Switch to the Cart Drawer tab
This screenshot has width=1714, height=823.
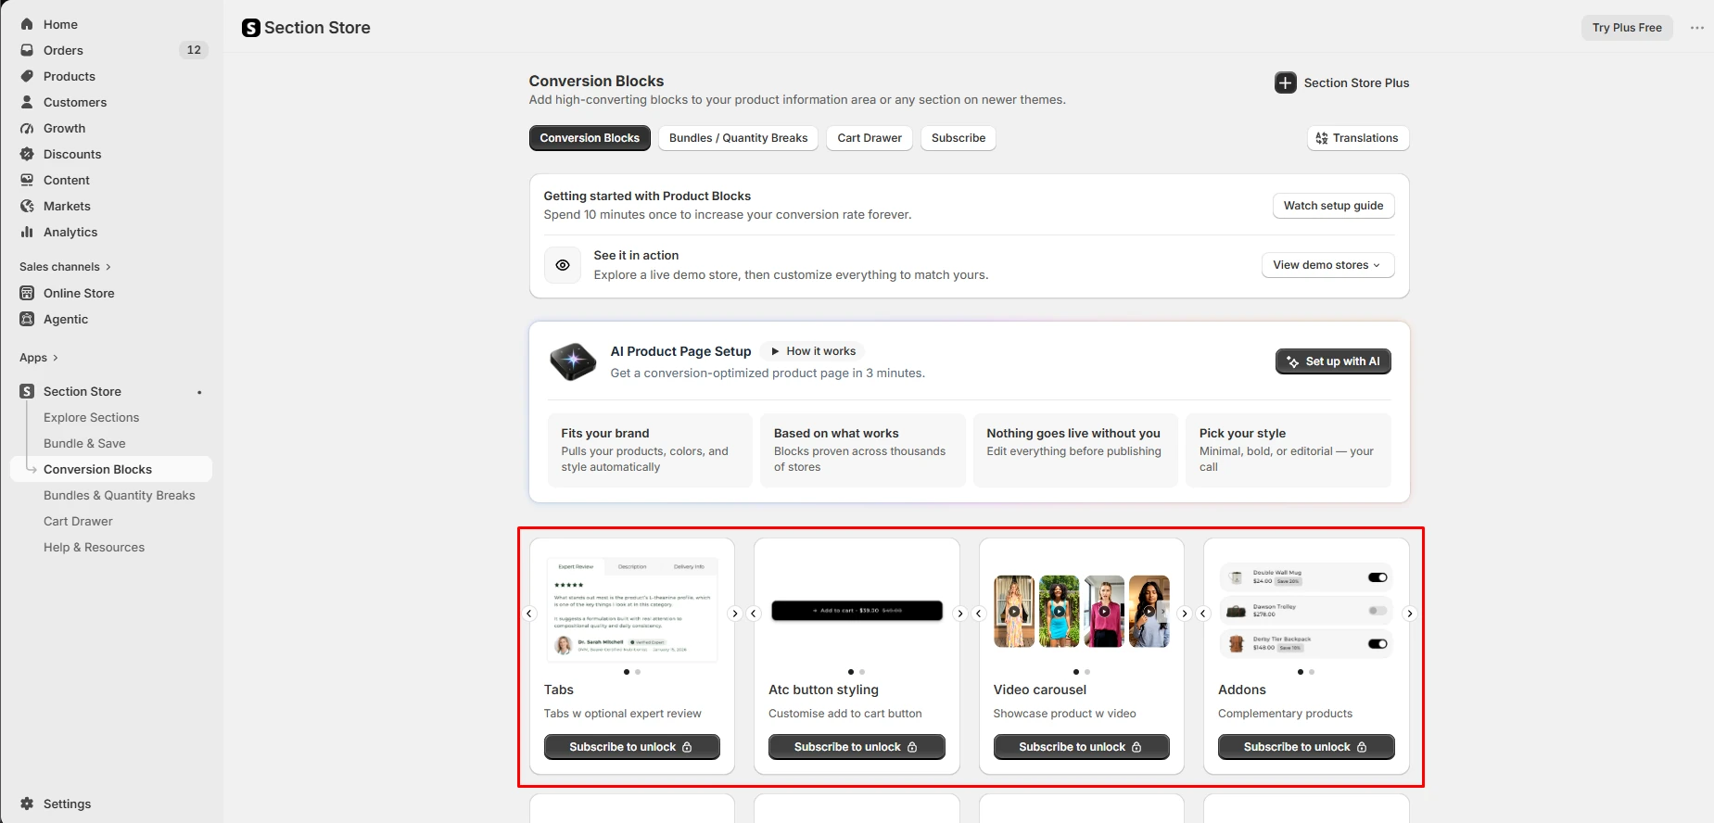pos(870,138)
